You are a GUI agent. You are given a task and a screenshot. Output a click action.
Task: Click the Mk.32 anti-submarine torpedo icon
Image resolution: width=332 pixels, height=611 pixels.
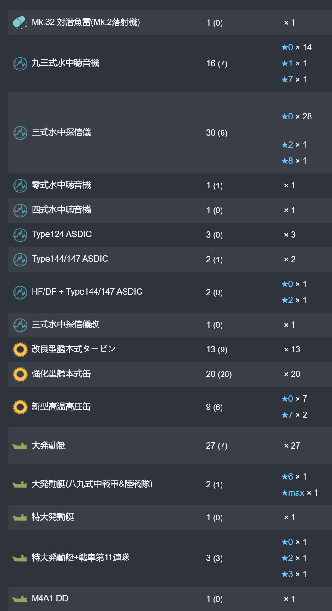[20, 23]
